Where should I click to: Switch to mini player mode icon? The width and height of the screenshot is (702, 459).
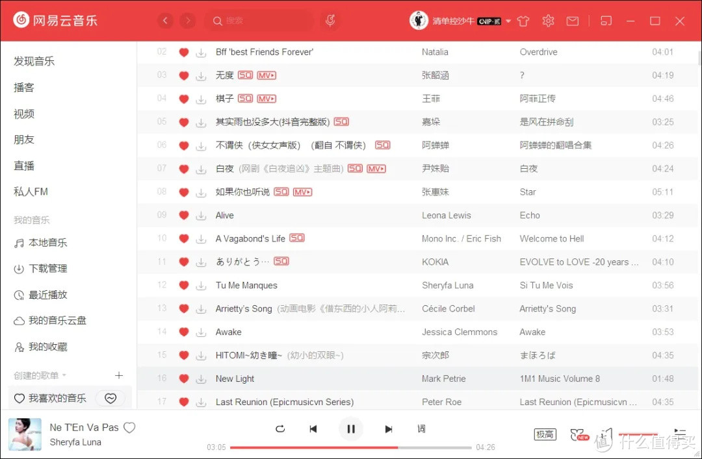coord(606,21)
